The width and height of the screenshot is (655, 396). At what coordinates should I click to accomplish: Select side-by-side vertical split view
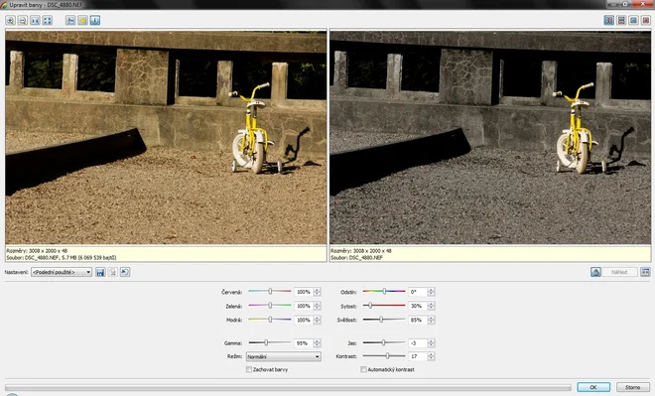pyautogui.click(x=609, y=21)
